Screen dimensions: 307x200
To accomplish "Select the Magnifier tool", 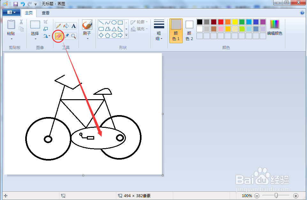I will [73, 36].
